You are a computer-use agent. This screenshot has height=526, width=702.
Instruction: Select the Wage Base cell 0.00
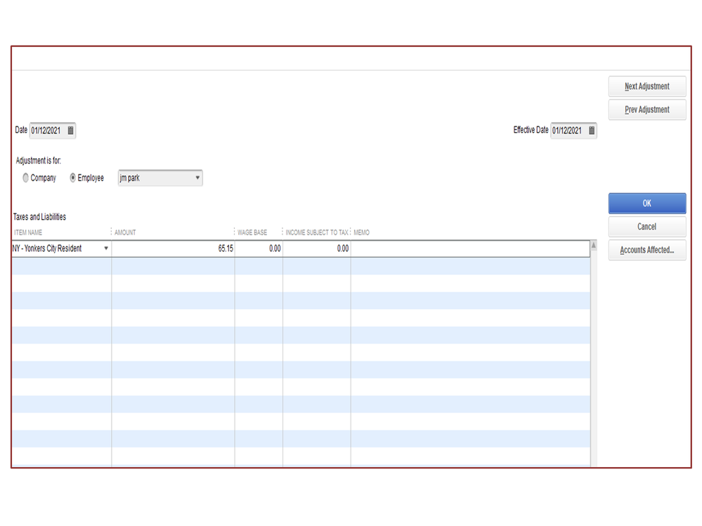tap(259, 248)
